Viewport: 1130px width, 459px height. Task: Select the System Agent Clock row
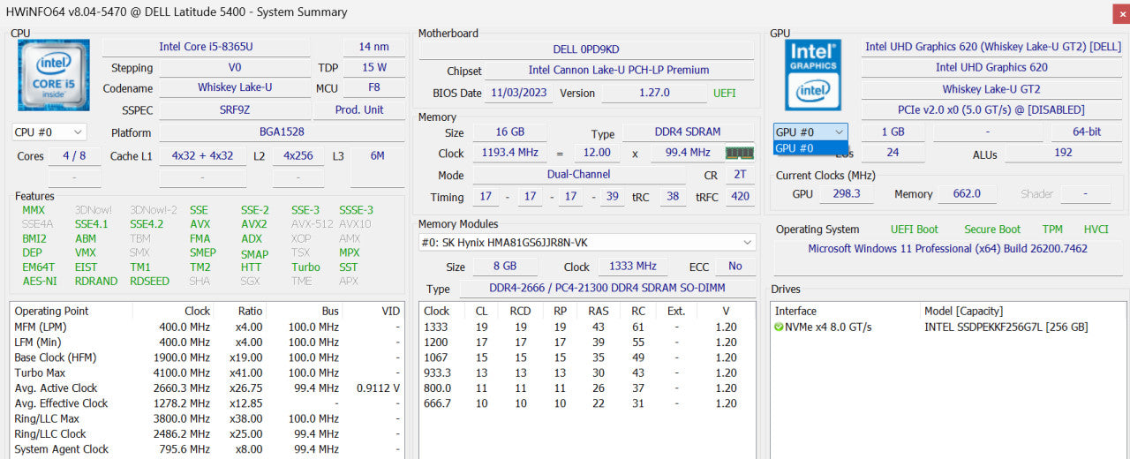(207, 448)
